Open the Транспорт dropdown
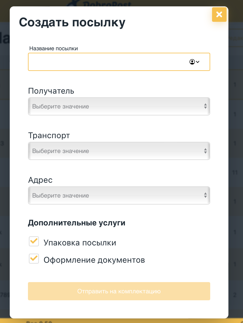This screenshot has height=323, width=243. pyautogui.click(x=115, y=151)
